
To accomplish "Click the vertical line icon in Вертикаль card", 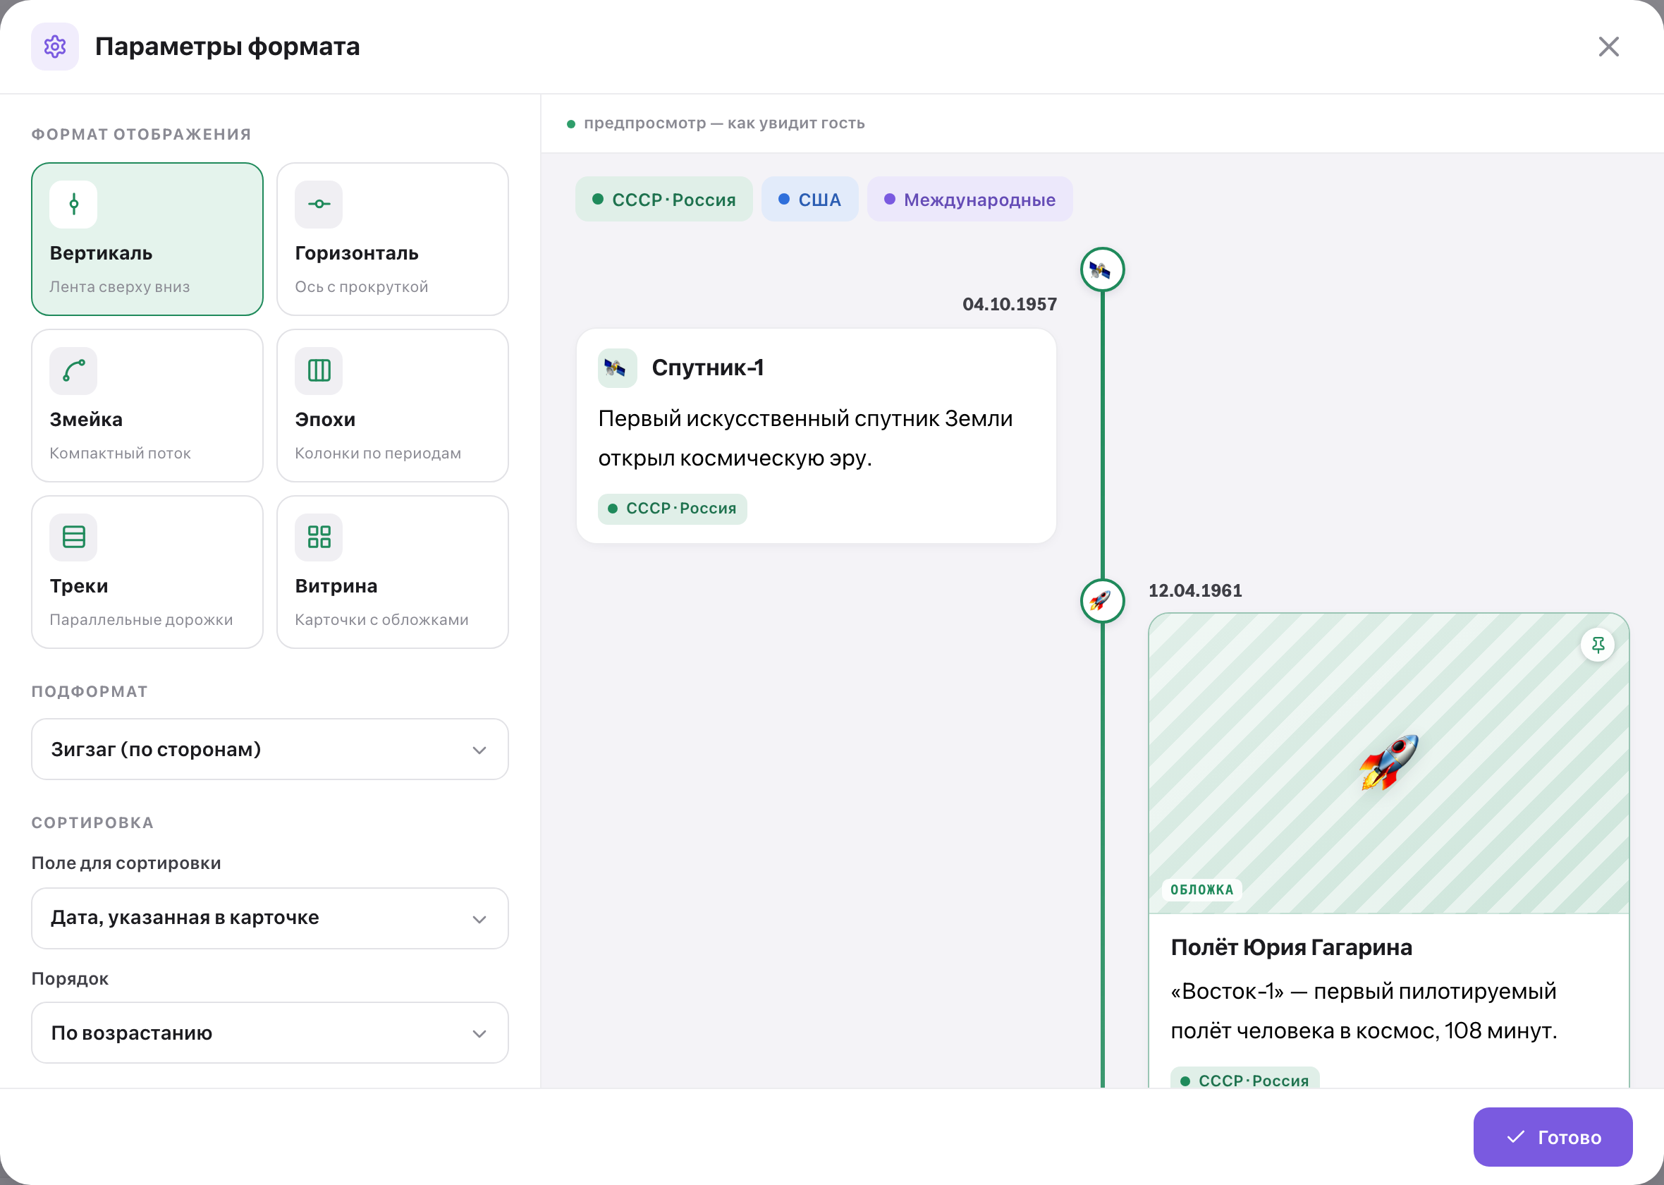I will [73, 205].
